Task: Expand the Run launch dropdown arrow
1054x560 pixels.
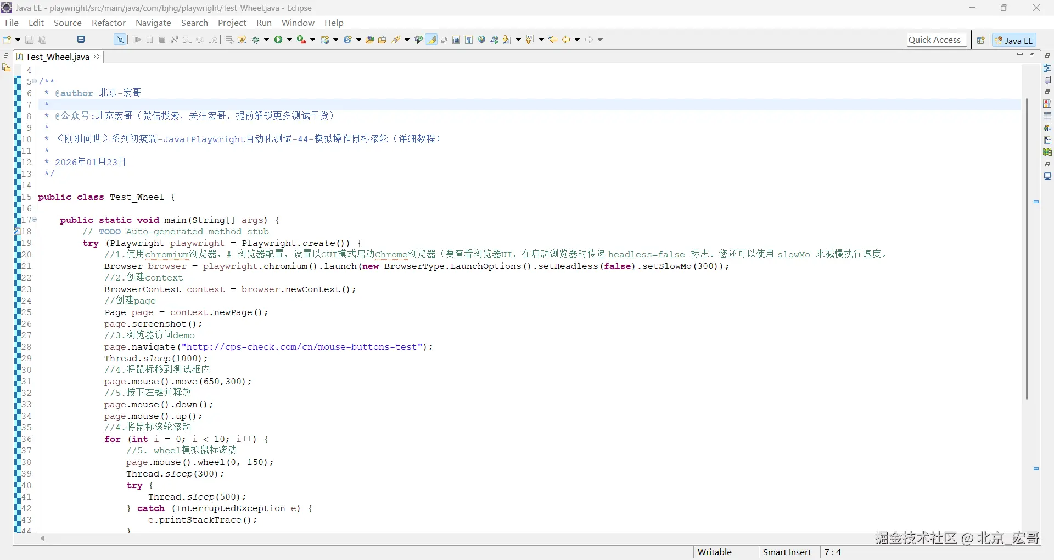Action: (290, 40)
